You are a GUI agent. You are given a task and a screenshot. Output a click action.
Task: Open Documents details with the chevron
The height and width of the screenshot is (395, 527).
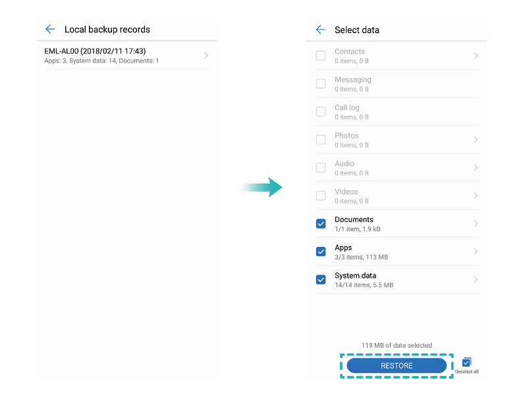point(476,224)
